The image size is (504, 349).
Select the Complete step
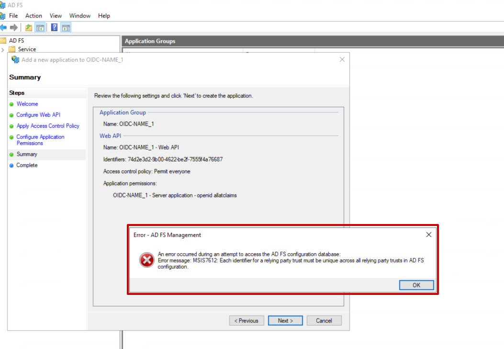click(27, 165)
